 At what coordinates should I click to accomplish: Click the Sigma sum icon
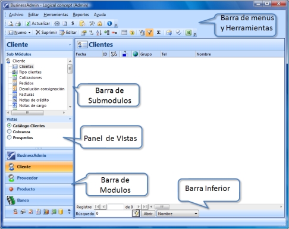159,32
